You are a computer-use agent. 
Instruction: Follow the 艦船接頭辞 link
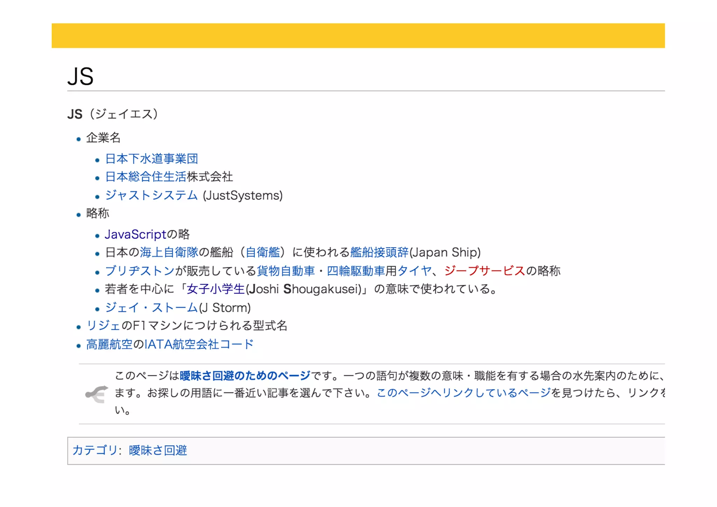click(379, 252)
